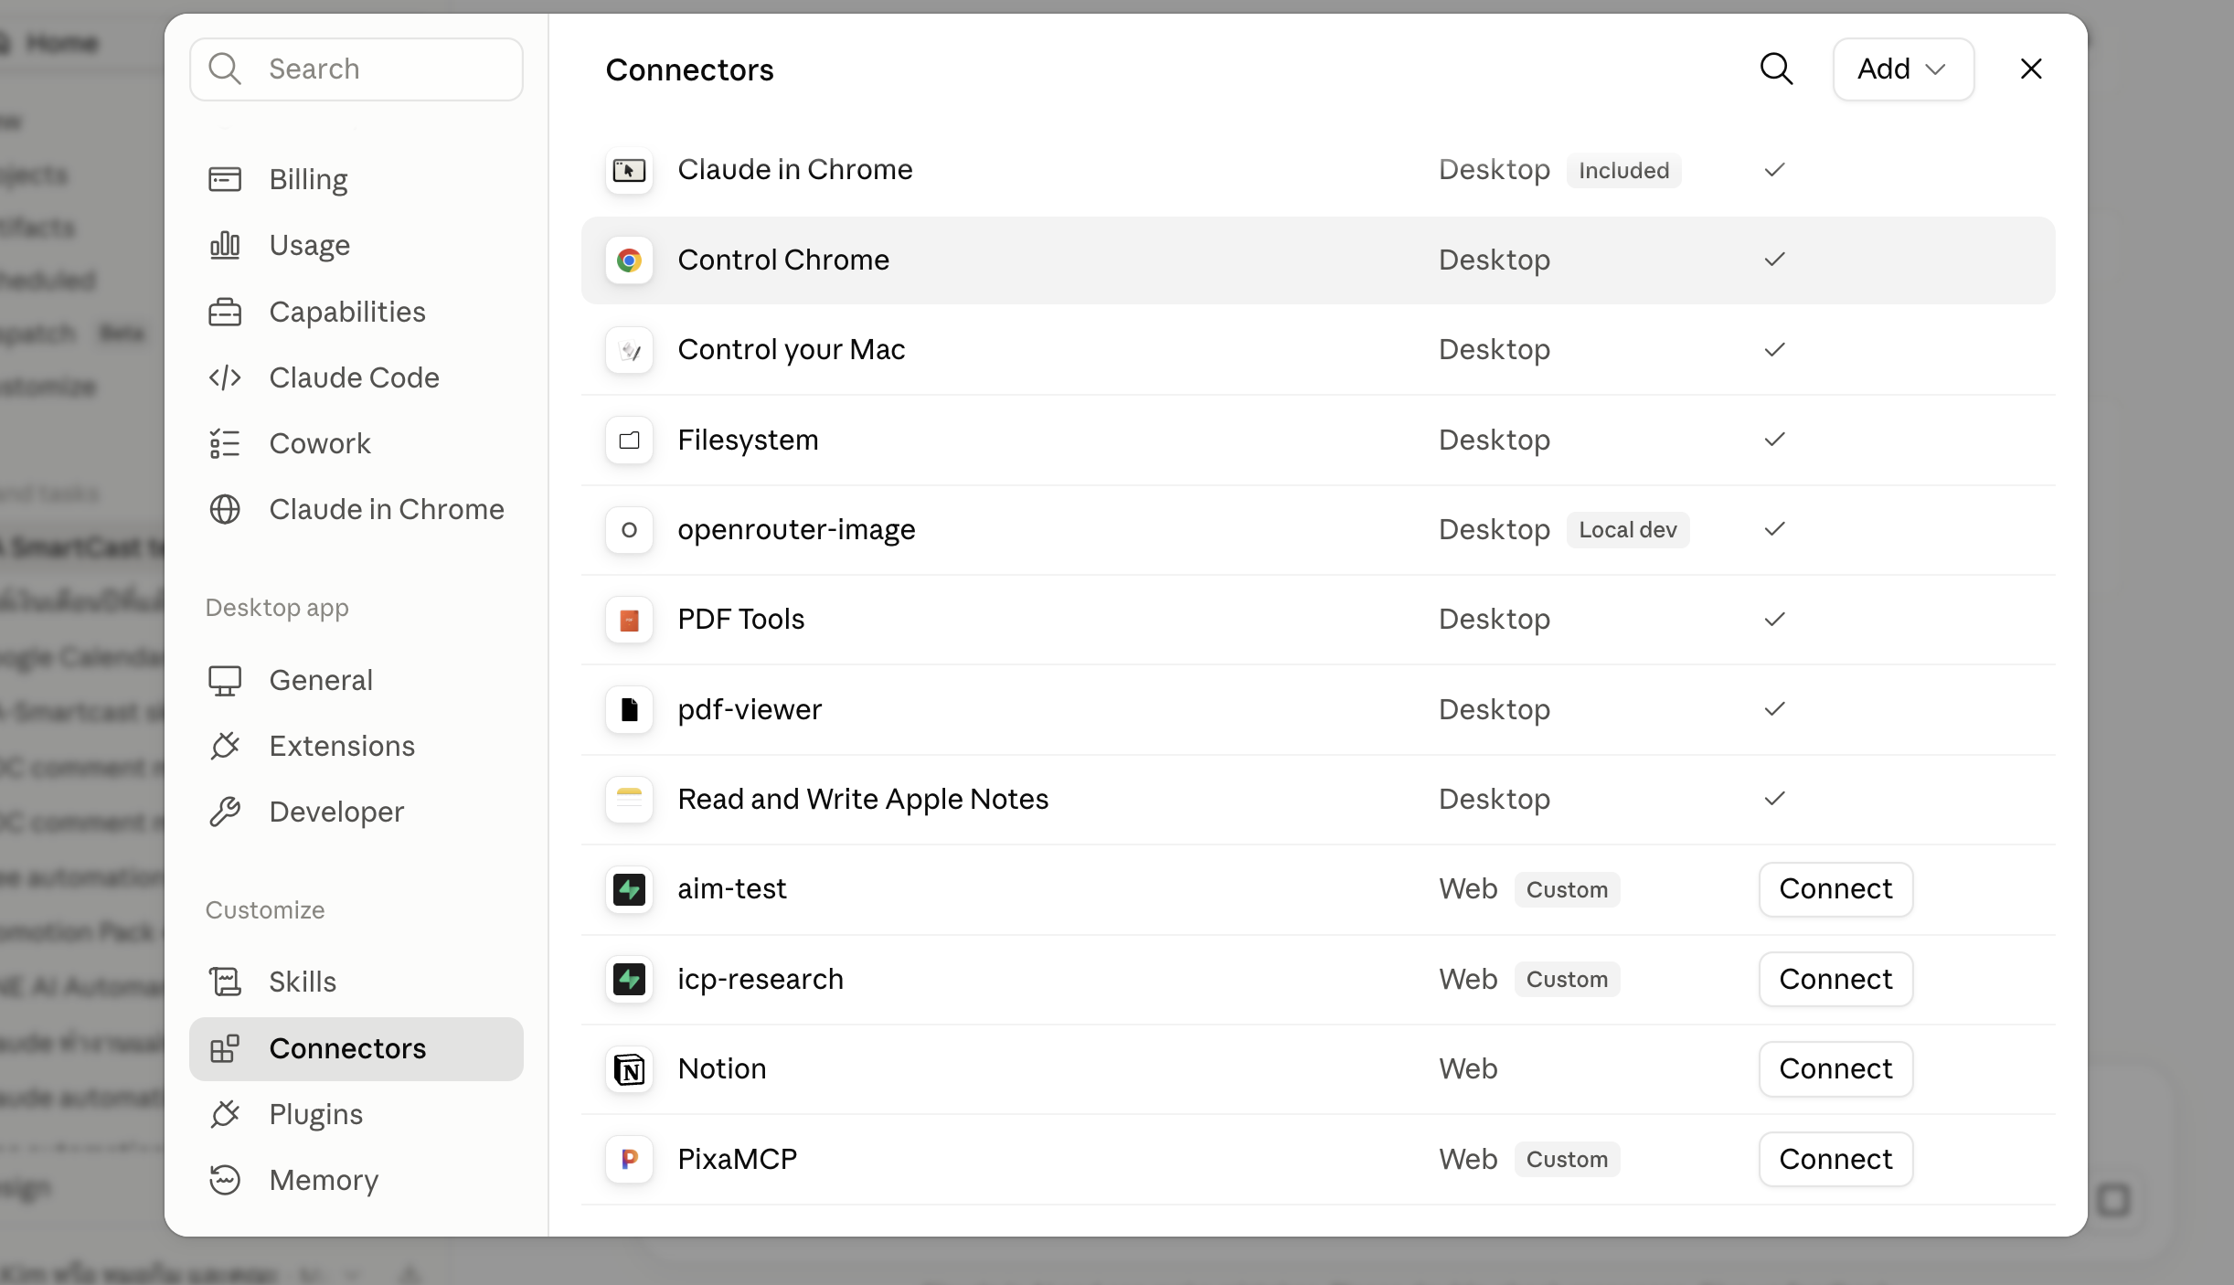Click the PDF Tools orange icon
The image size is (2234, 1285).
[x=629, y=621]
